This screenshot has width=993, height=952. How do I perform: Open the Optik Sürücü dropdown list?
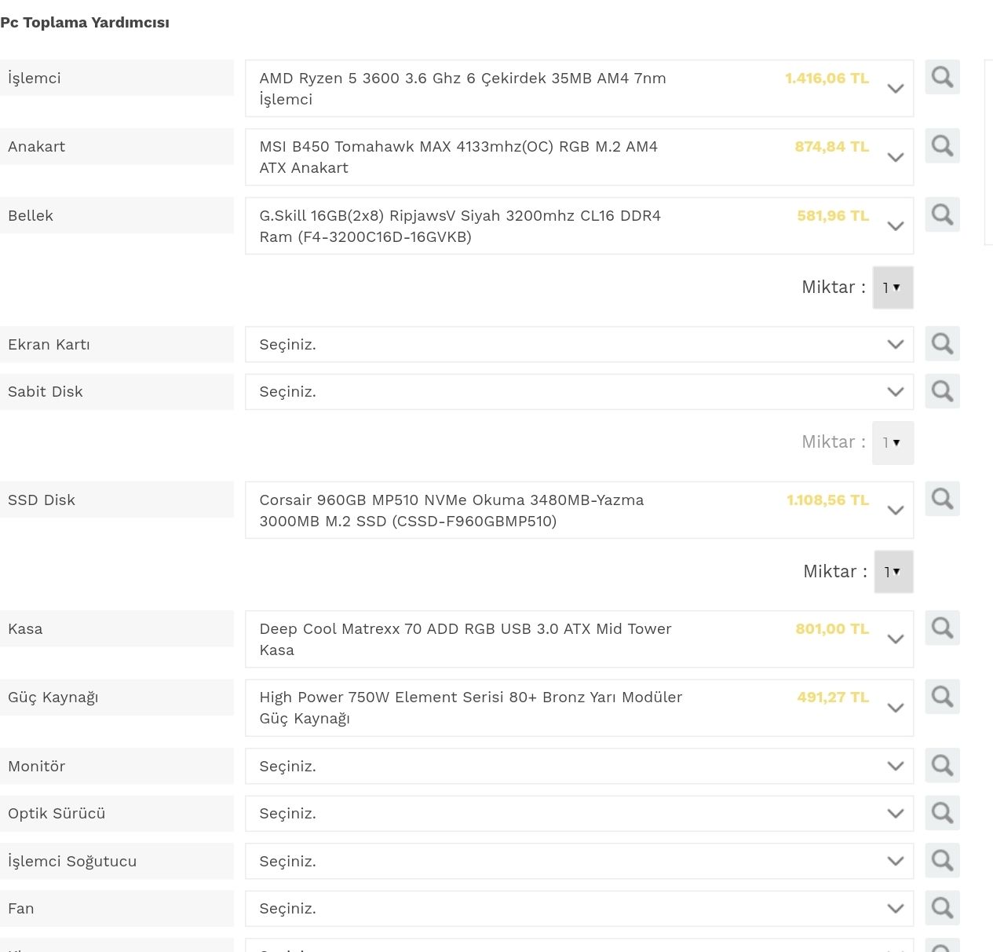point(579,813)
